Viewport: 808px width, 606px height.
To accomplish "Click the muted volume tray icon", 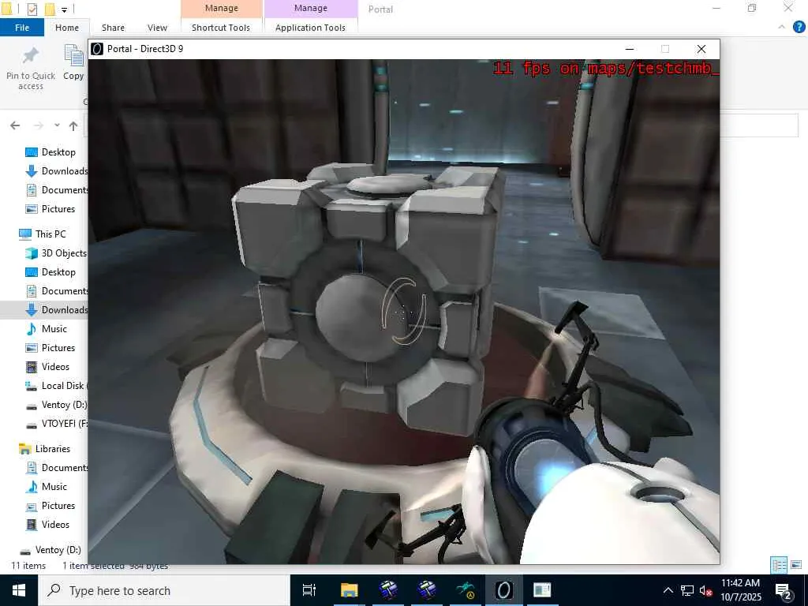I will [x=705, y=590].
